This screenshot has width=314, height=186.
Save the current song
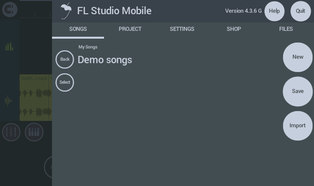point(298,92)
